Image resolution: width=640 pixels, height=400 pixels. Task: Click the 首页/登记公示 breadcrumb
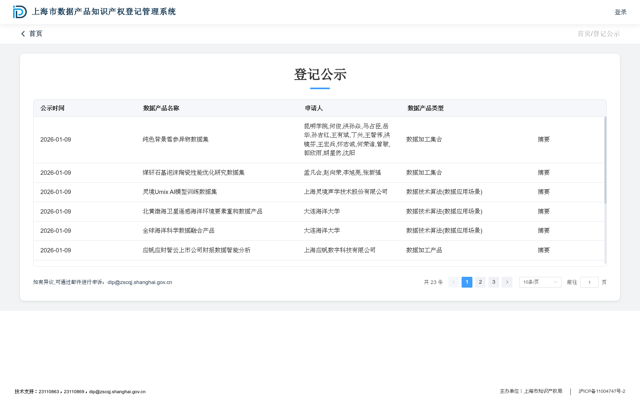click(598, 34)
